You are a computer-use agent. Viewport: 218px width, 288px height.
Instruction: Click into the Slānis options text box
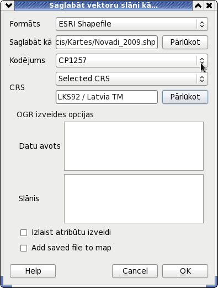pos(134,198)
